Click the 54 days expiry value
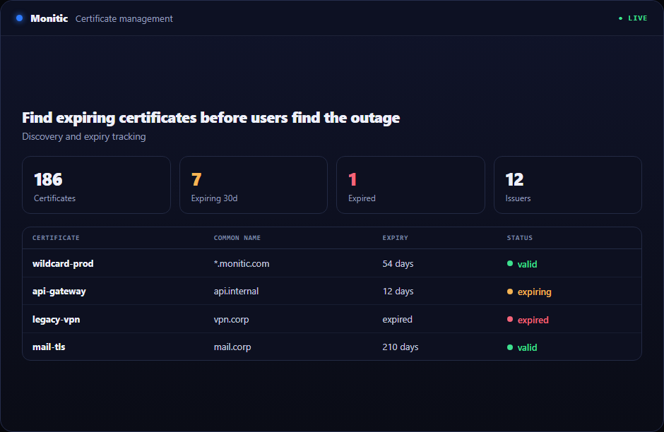This screenshot has width=664, height=432. click(398, 263)
